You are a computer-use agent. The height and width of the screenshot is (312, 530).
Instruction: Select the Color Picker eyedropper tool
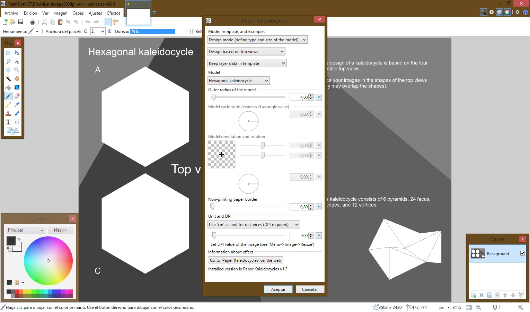[x=17, y=105]
